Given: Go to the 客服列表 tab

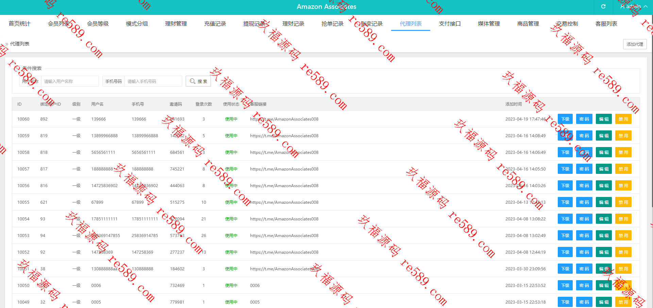Looking at the screenshot, I should pos(606,23).
